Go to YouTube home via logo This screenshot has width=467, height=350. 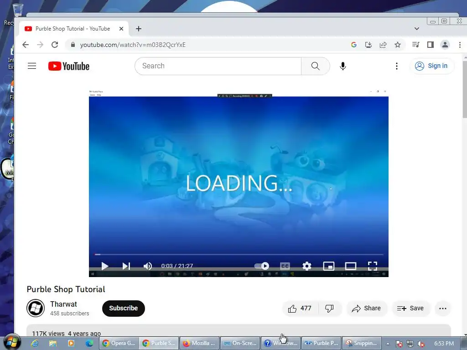(69, 66)
